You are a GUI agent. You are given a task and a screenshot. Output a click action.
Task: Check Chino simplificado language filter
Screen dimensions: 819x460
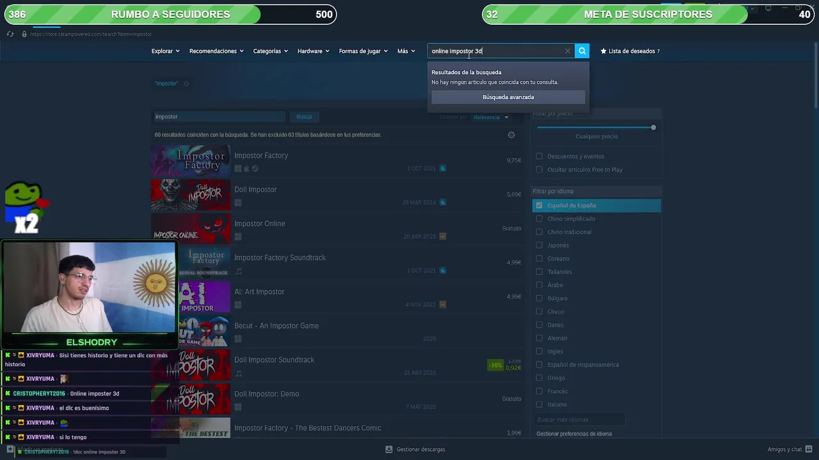tap(539, 218)
